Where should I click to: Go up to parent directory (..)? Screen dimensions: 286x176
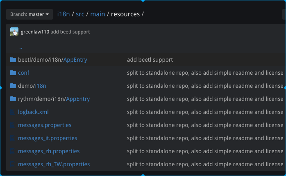pyautogui.click(x=20, y=48)
